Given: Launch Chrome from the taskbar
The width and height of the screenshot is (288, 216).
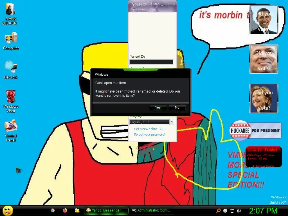Looking at the screenshot, I should click(x=53, y=210).
